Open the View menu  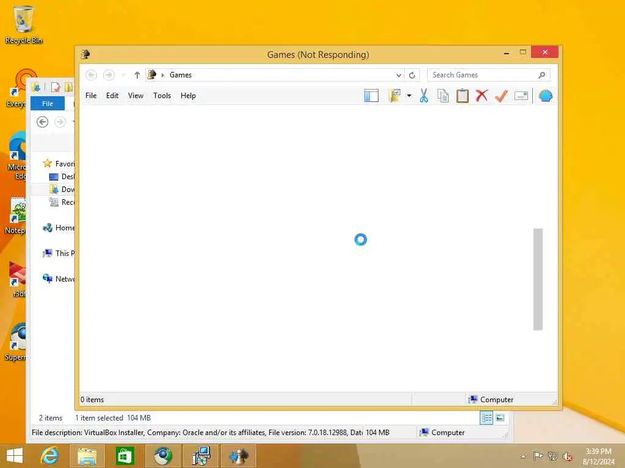[x=135, y=96]
